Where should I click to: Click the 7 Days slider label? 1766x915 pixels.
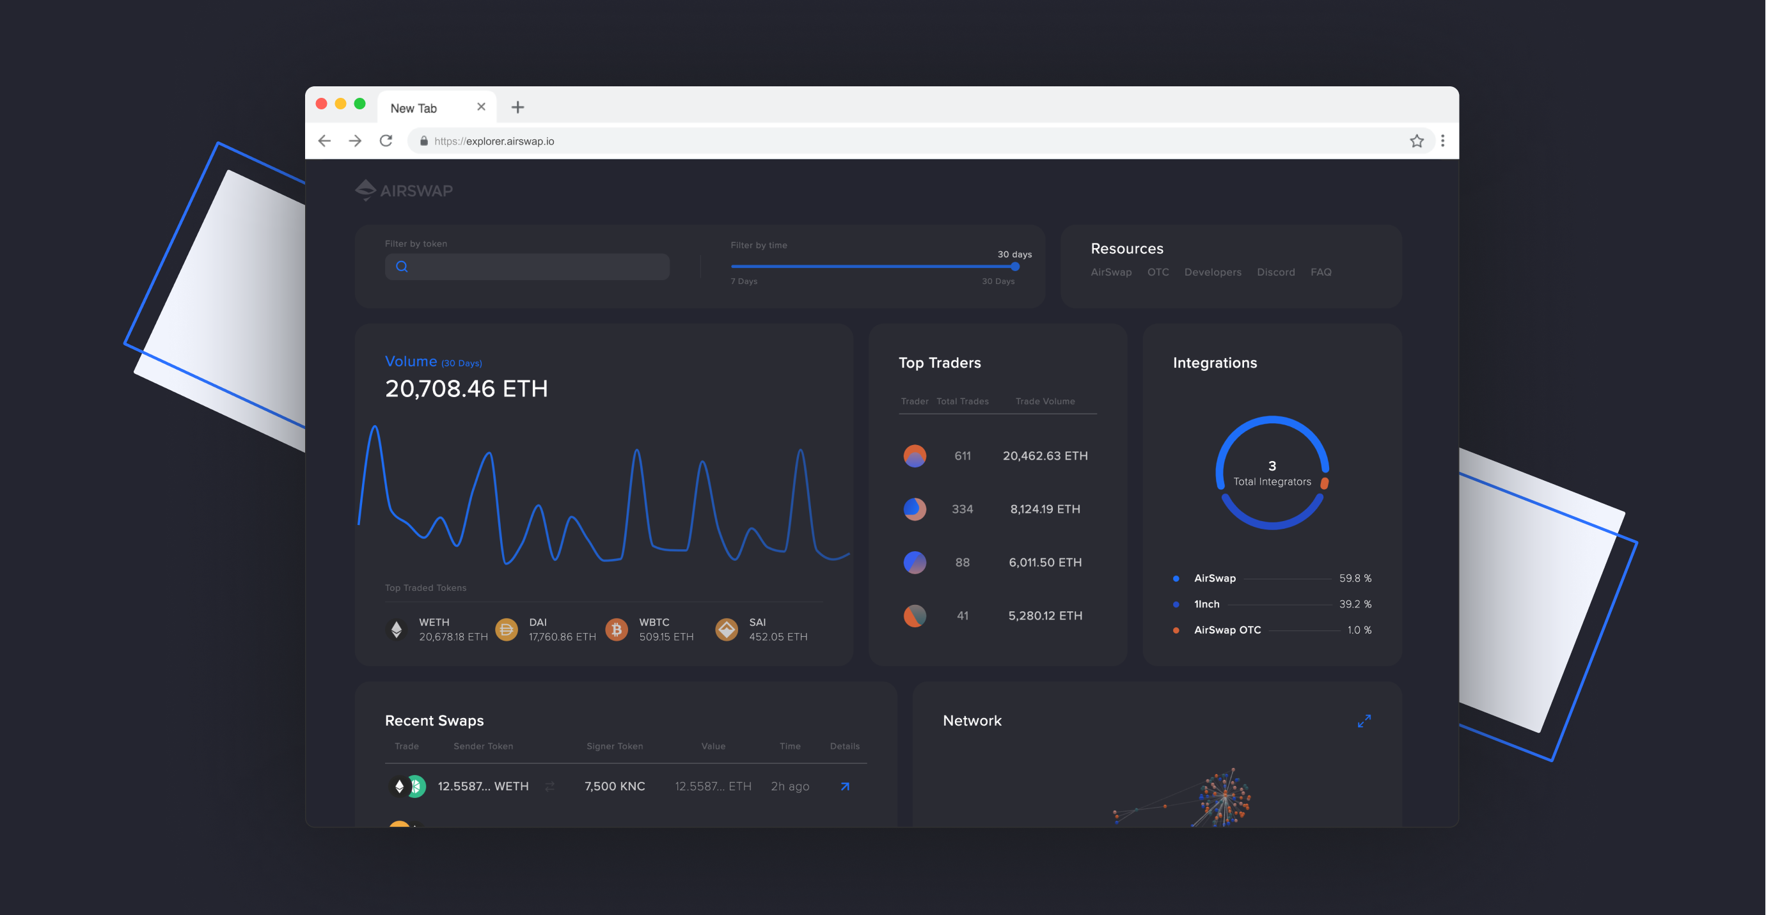pyautogui.click(x=744, y=282)
